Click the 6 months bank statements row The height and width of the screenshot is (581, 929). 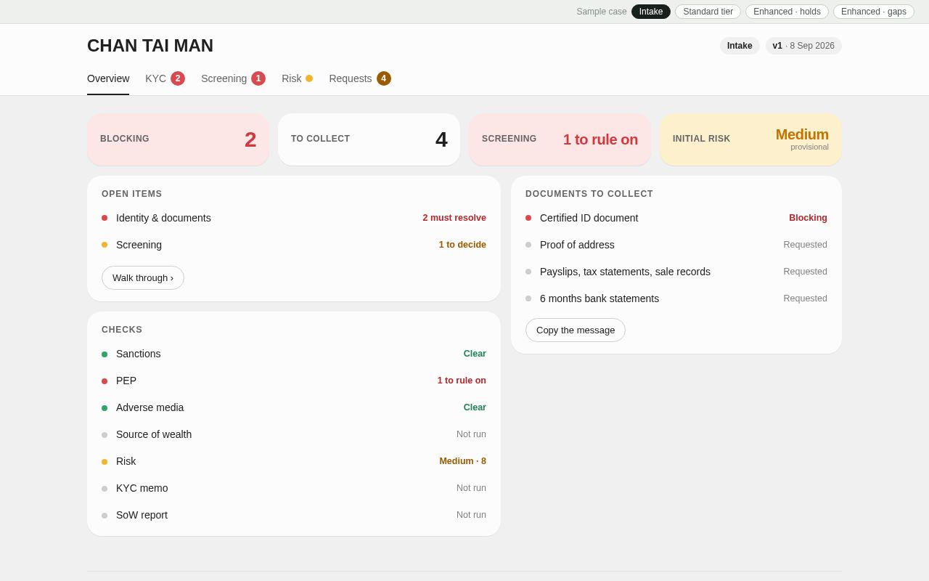[676, 298]
